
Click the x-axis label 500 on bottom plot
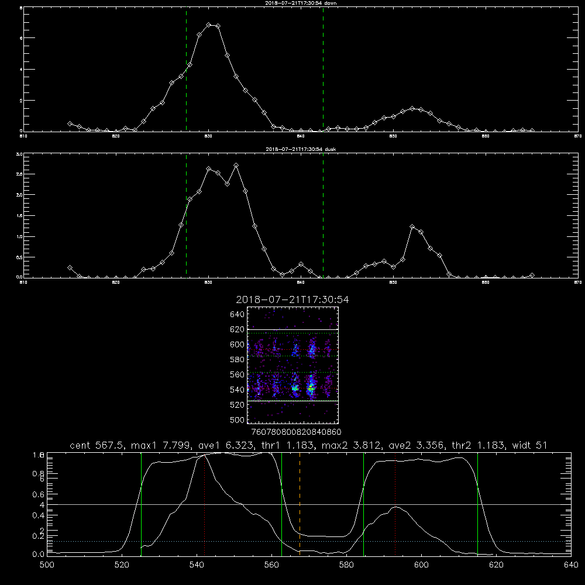[x=47, y=565]
